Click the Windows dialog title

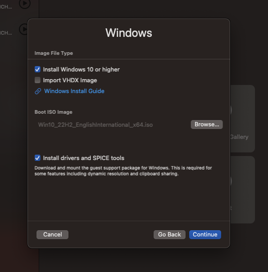coord(129,33)
